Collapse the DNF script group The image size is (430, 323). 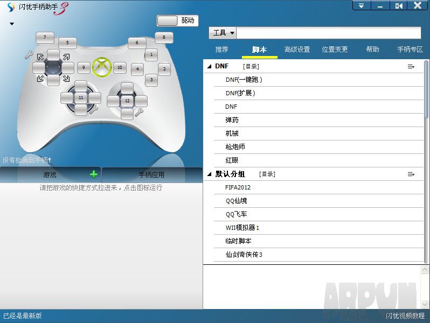click(x=209, y=67)
